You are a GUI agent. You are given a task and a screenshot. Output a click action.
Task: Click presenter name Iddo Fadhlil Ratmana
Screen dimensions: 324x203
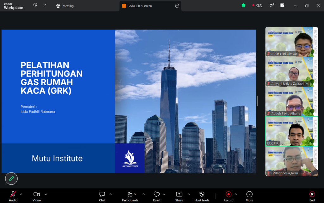[38, 112]
